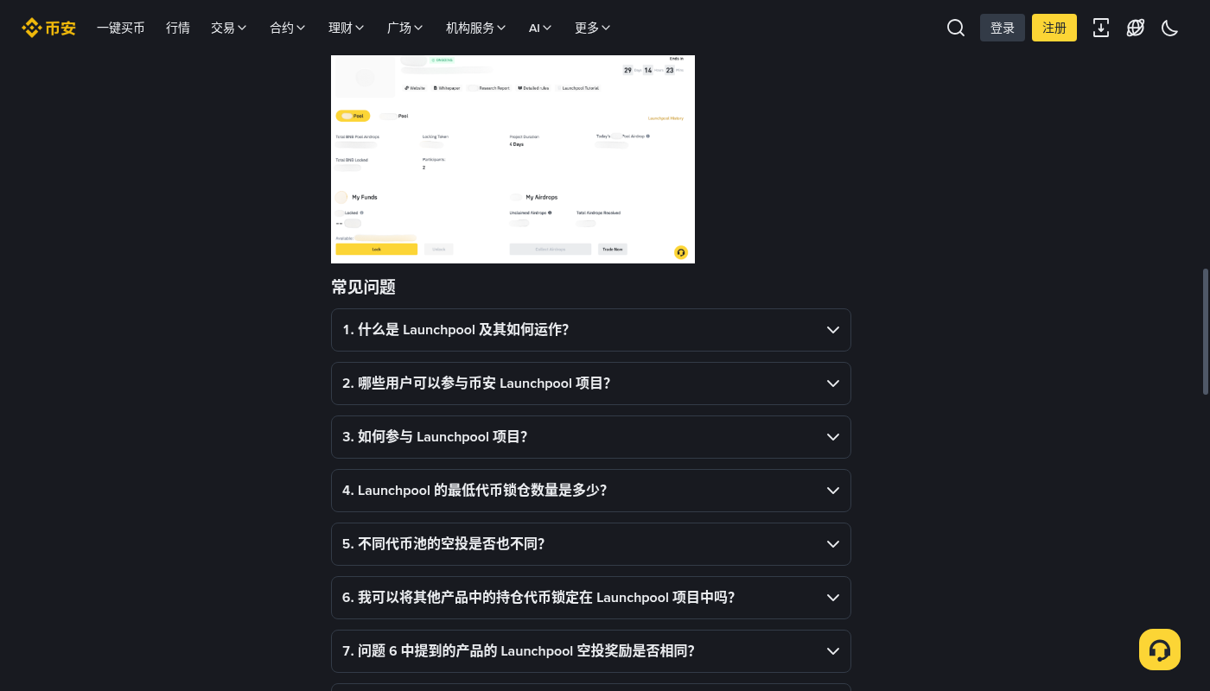Expand FAQ 6 持仓代币锁定
The width and height of the screenshot is (1210, 691).
[x=591, y=598]
